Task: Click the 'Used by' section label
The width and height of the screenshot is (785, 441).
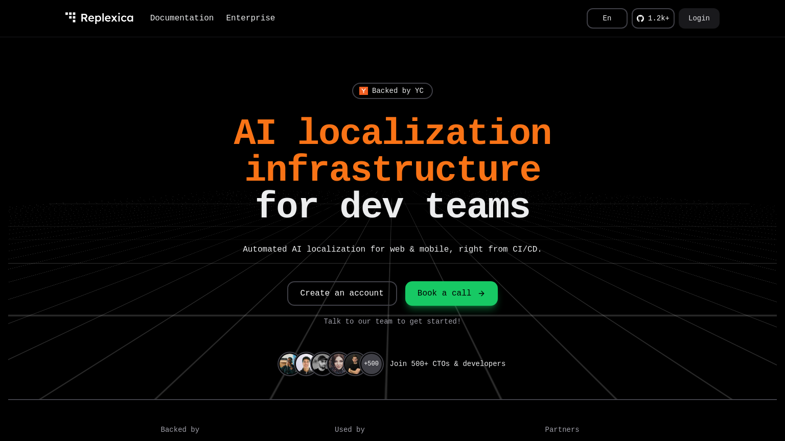Action: [350, 430]
